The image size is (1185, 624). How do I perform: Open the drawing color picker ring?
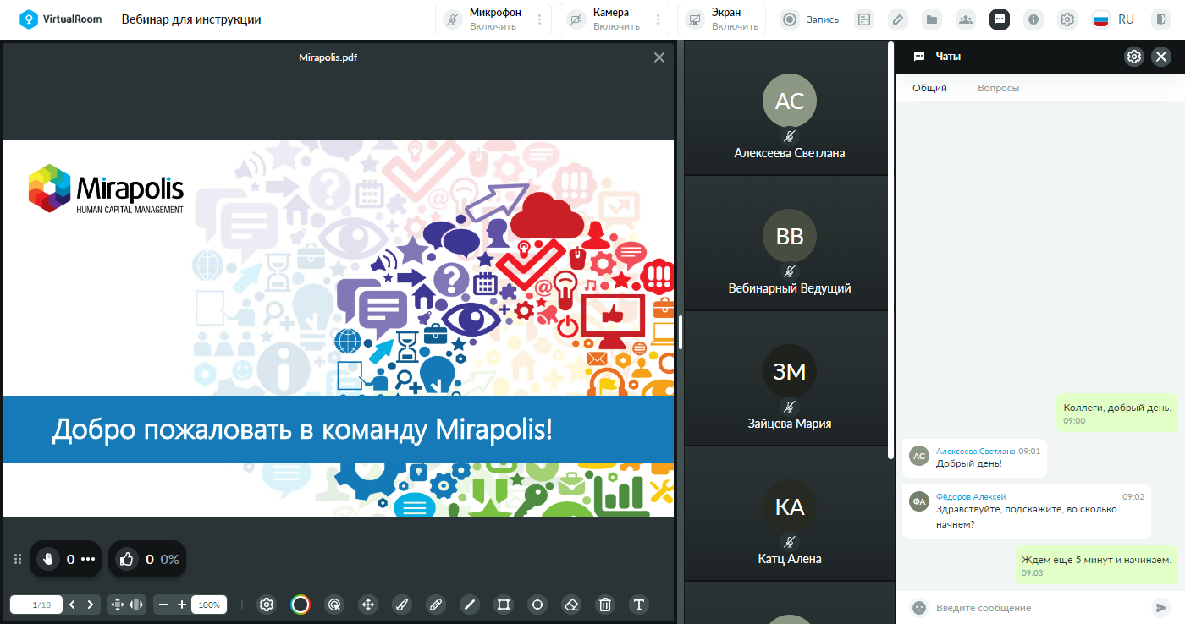click(300, 605)
